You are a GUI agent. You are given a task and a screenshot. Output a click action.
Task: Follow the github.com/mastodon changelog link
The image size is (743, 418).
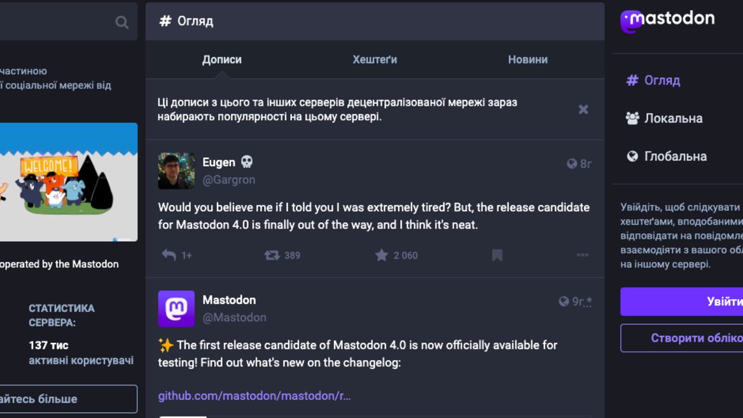254,396
